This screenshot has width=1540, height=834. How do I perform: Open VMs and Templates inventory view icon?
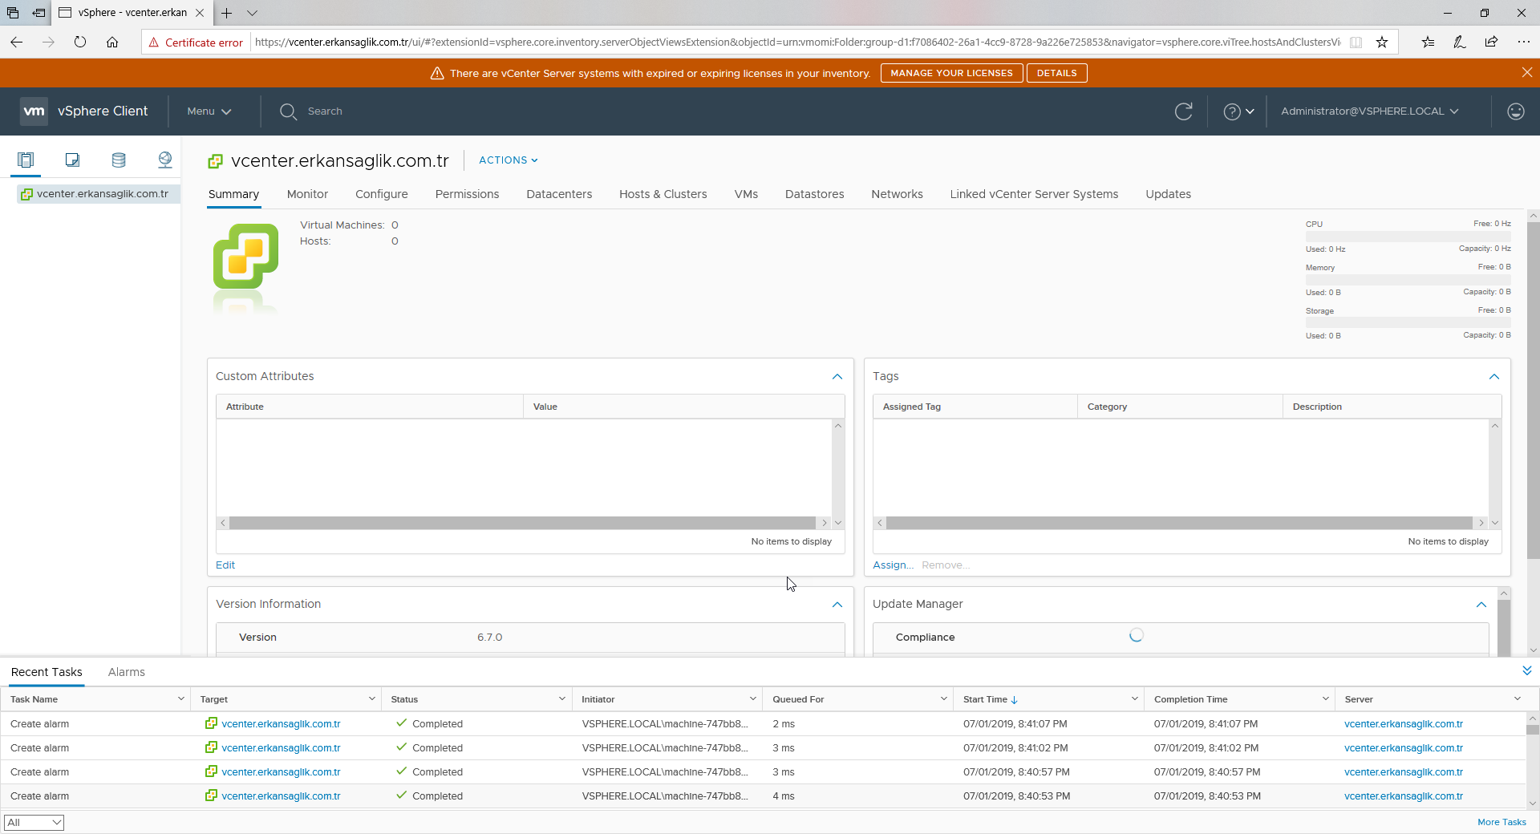[72, 160]
